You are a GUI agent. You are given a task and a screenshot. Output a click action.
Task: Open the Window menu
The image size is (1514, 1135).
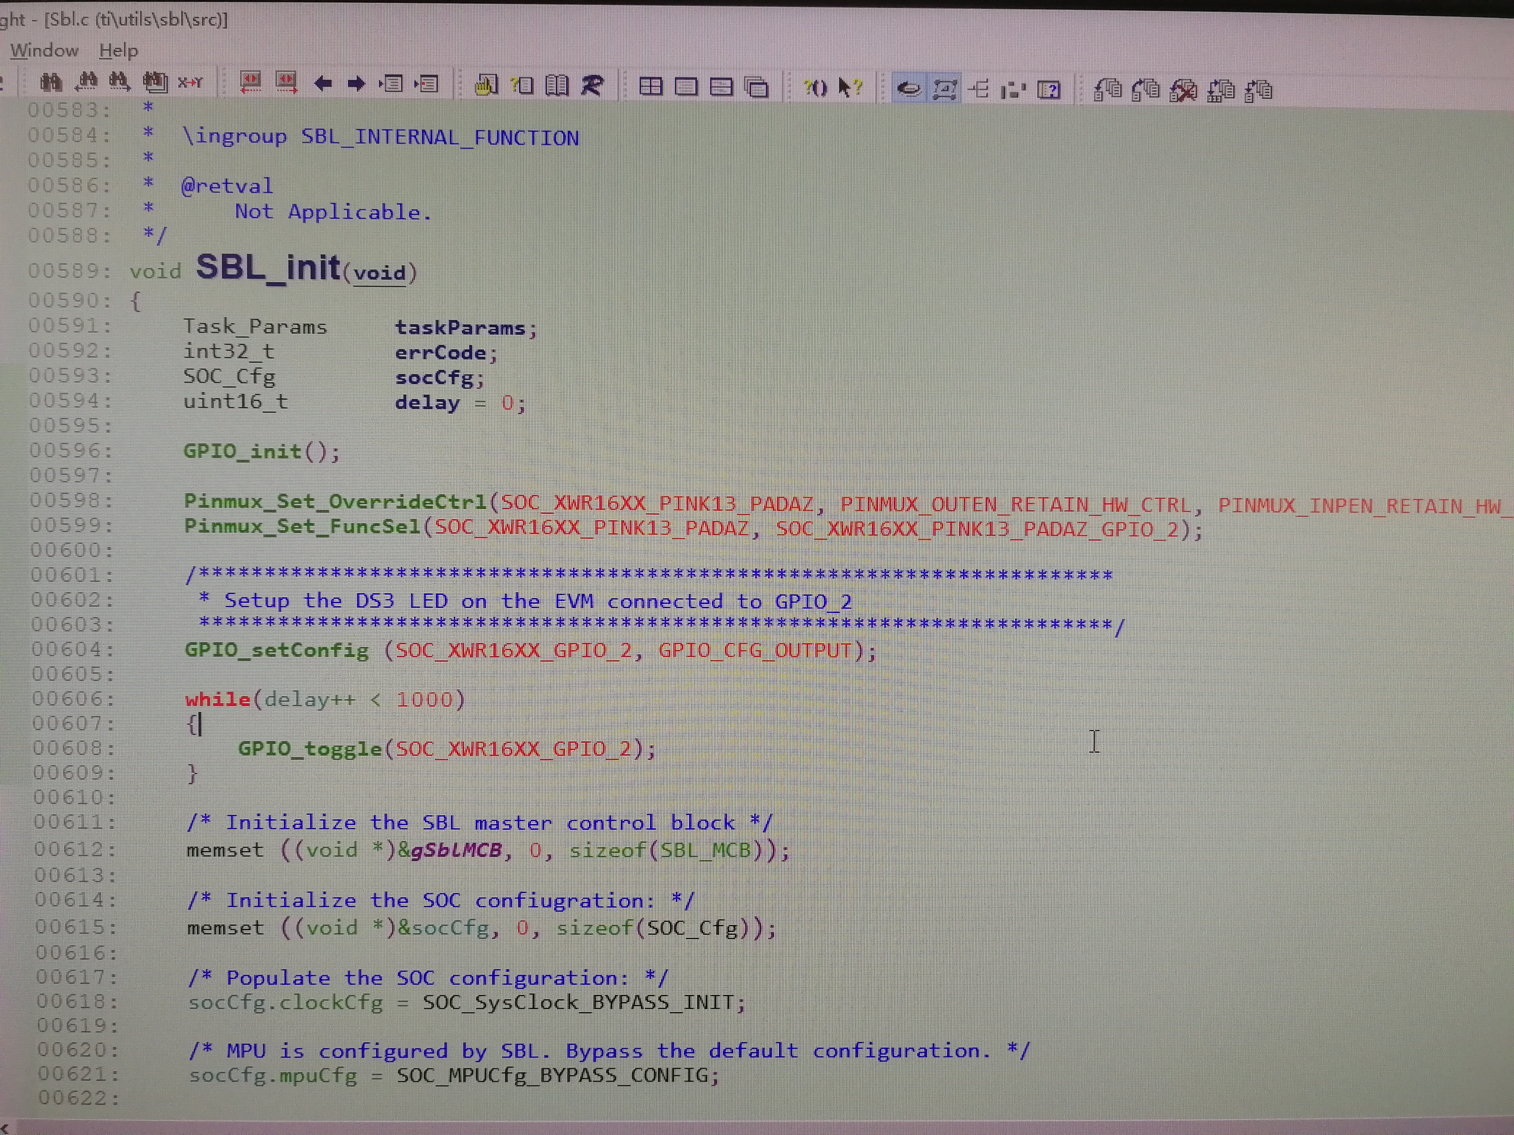[45, 51]
